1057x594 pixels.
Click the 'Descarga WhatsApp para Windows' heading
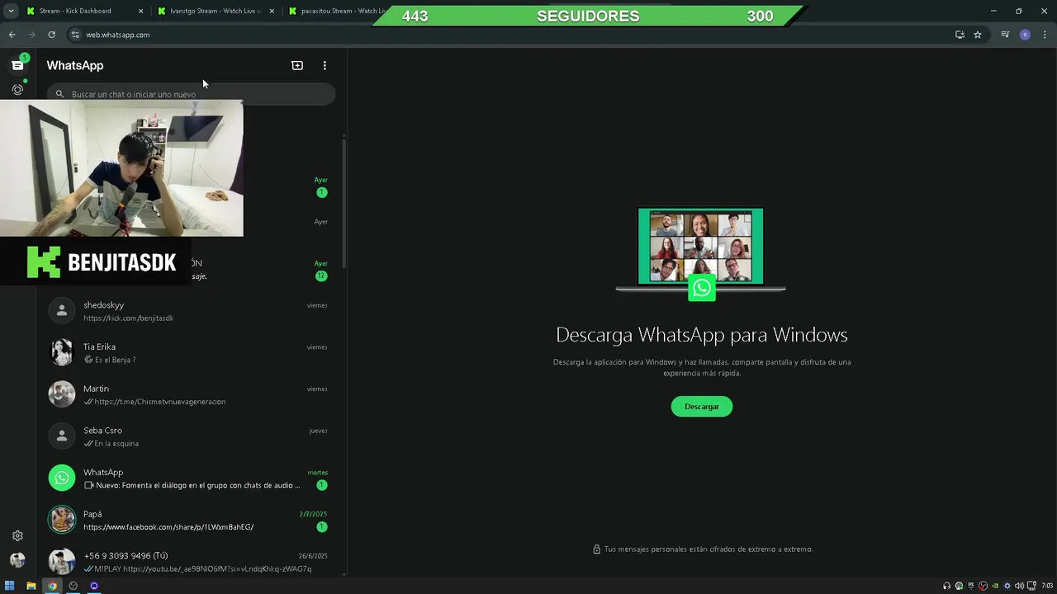(702, 334)
